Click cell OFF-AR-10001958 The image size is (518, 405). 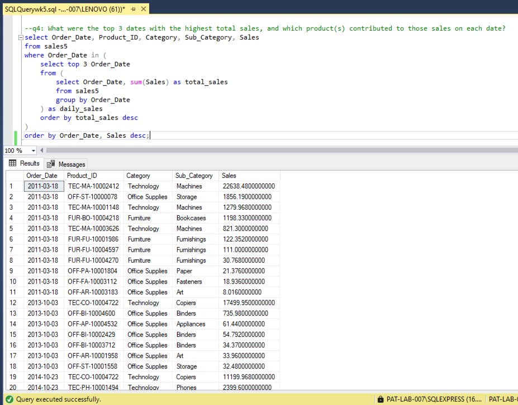point(93,355)
